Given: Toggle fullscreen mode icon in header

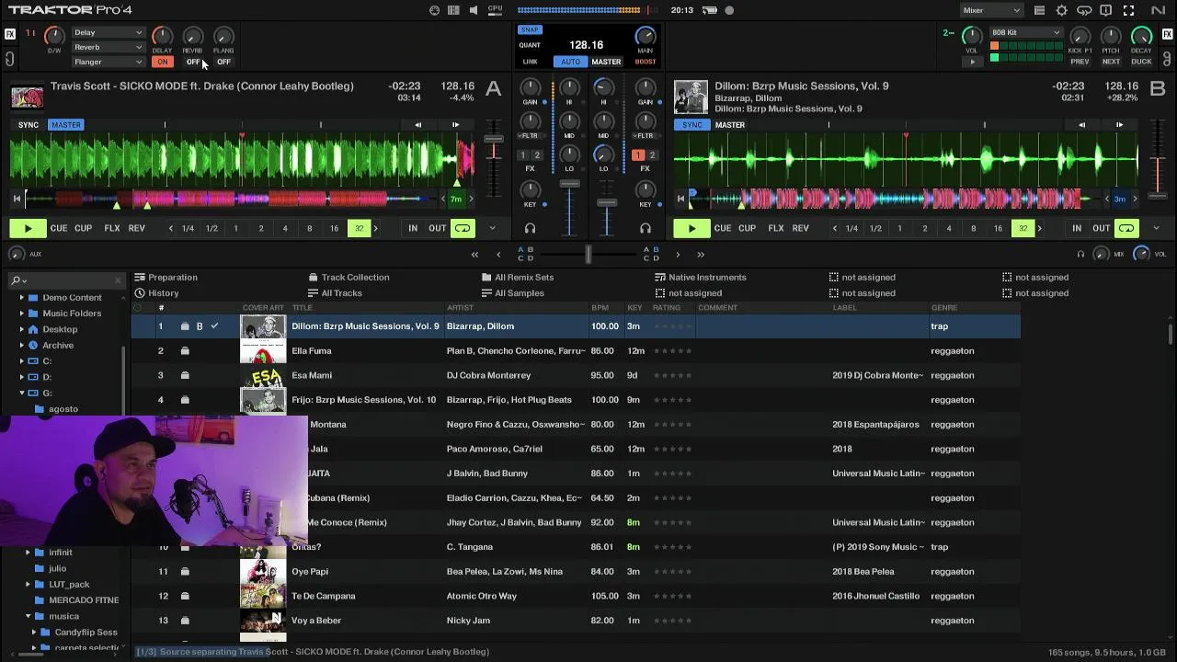Looking at the screenshot, I should (x=1128, y=10).
